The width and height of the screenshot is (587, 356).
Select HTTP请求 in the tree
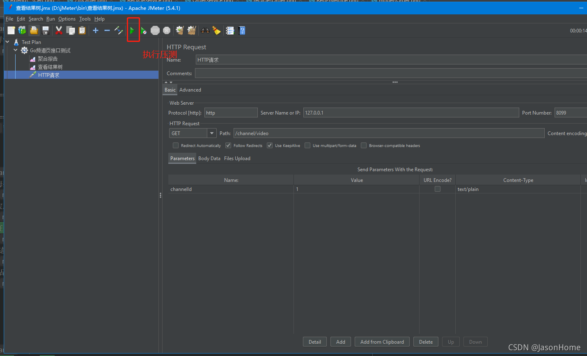pos(48,75)
